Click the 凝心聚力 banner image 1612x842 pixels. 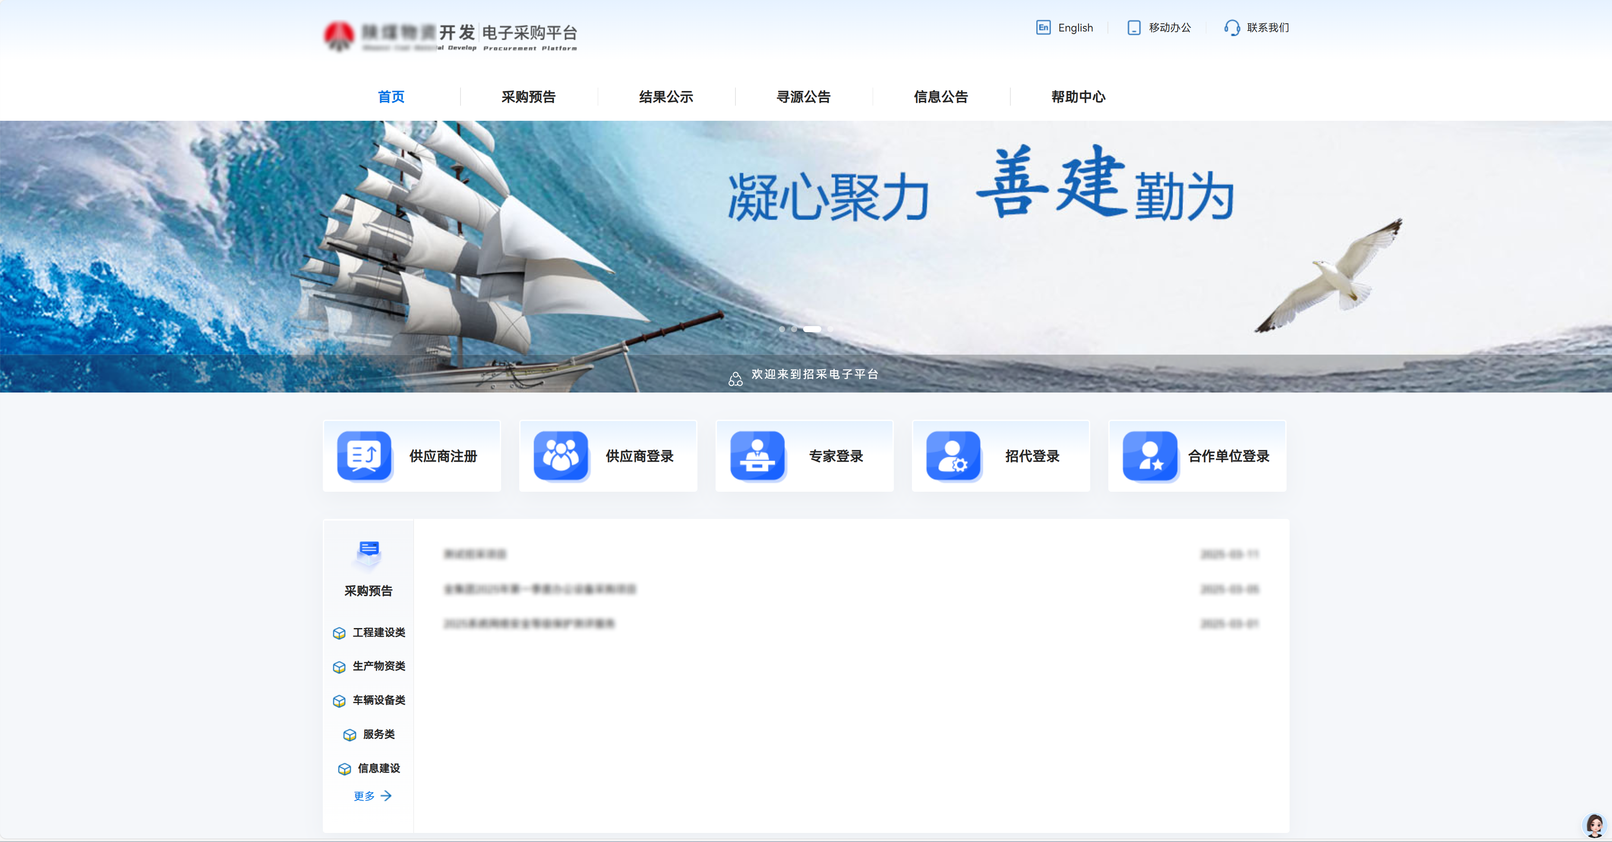(806, 257)
